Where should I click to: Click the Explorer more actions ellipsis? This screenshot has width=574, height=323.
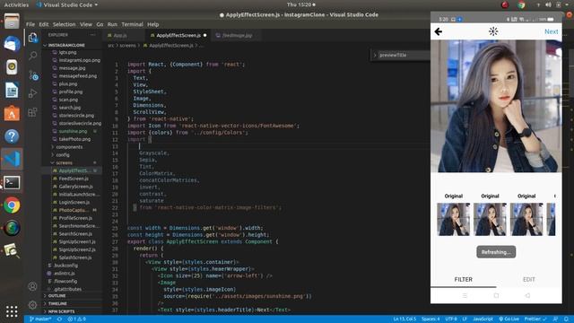(92, 35)
